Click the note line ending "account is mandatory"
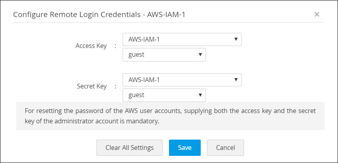This screenshot has width=338, height=163. point(92,121)
